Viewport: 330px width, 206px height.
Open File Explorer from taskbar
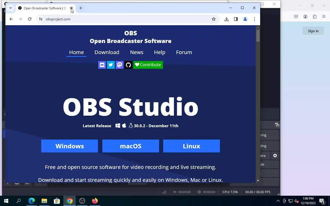pyautogui.click(x=44, y=201)
